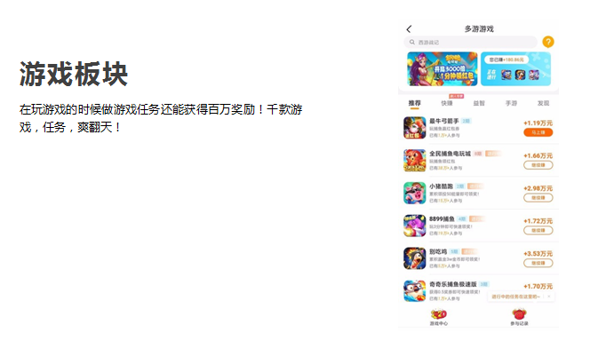The image size is (598, 357).
Task: Focus the 西游战记 search field
Action: point(470,42)
